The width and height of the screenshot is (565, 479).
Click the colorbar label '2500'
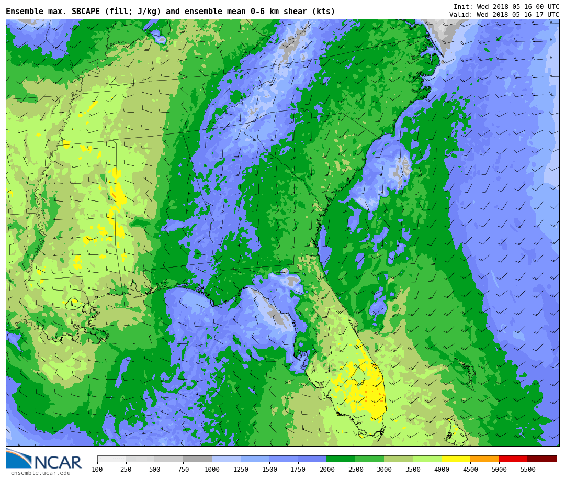(355, 469)
